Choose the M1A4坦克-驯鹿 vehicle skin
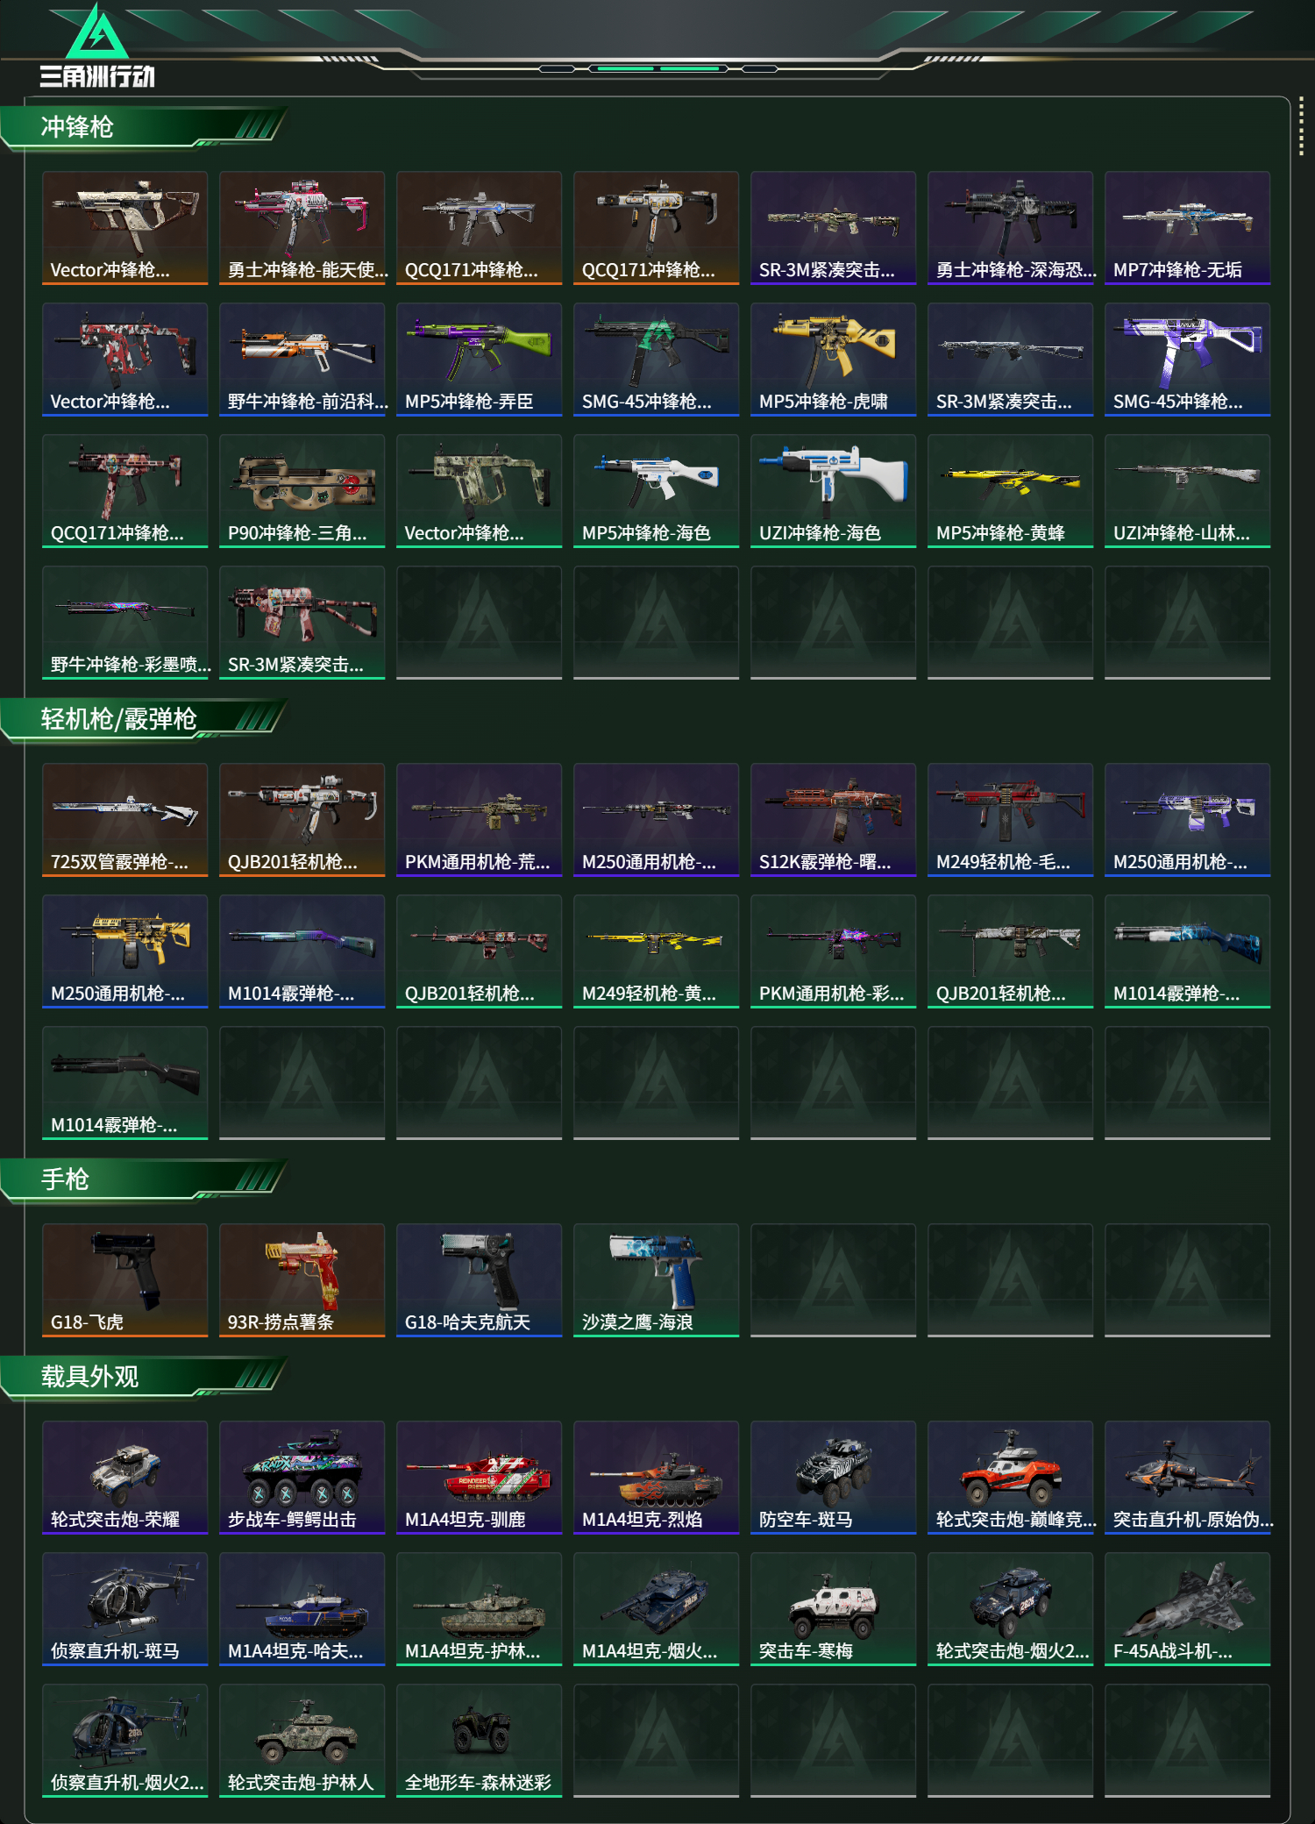The image size is (1315, 1824). 479,1478
